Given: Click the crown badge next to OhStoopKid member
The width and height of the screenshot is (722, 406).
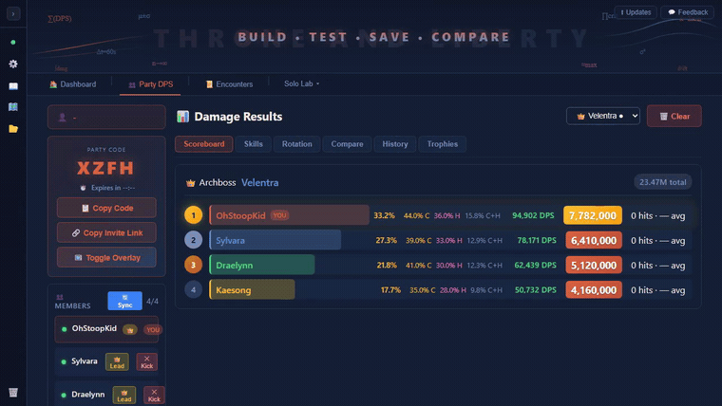Looking at the screenshot, I should click(130, 330).
